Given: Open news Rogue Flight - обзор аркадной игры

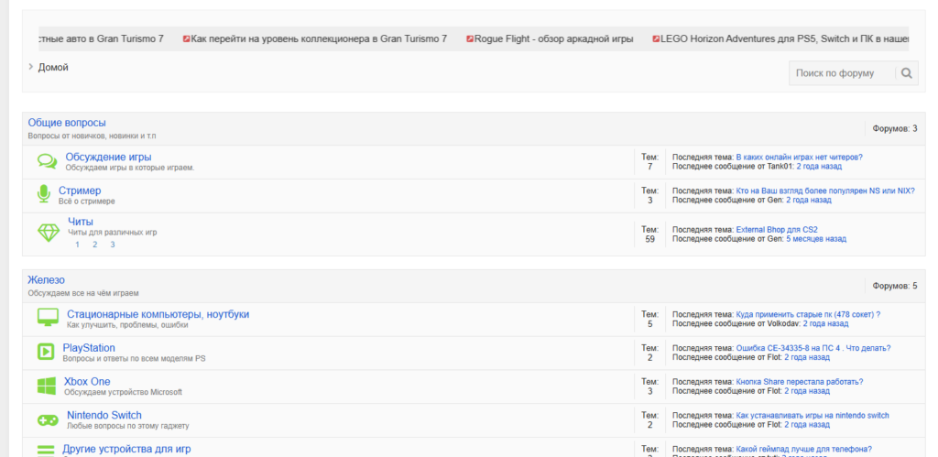Looking at the screenshot, I should pyautogui.click(x=553, y=38).
